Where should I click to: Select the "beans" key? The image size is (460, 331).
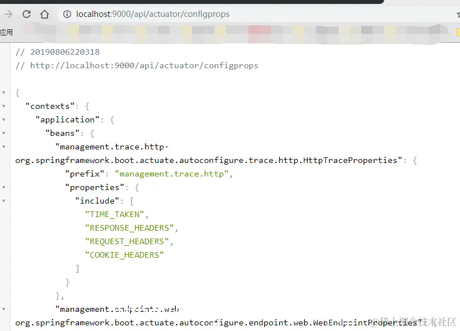coord(62,133)
